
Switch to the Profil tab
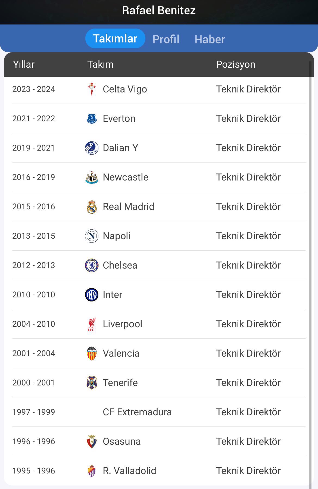[166, 39]
